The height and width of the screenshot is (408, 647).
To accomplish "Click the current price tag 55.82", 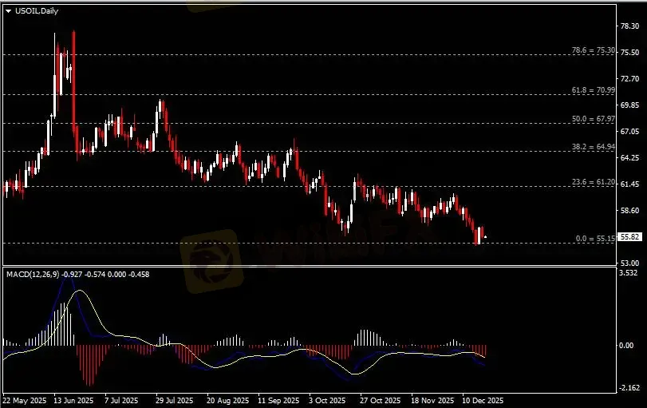I will (630, 237).
